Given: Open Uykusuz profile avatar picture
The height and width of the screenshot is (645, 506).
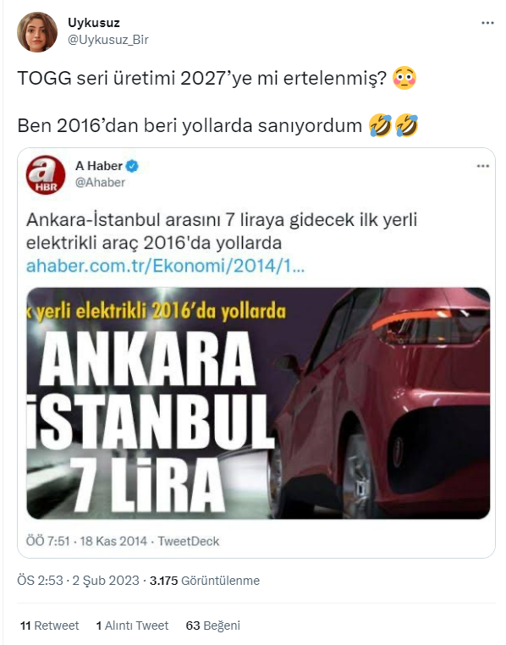Looking at the screenshot, I should point(37,31).
